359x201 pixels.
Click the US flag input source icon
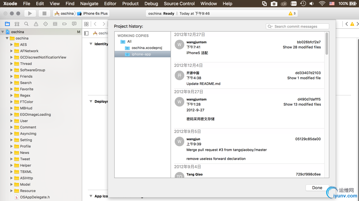click(x=332, y=4)
